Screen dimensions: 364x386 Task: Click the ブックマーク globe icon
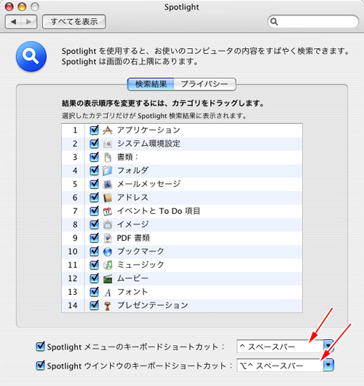click(x=107, y=252)
